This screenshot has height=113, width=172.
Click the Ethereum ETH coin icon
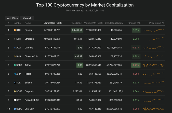coord(15,39)
